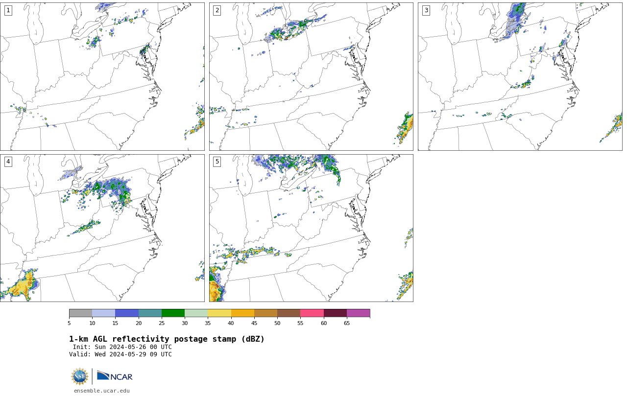
Task: Open ensemble member 3 reflectivity map
Action: tap(520, 76)
